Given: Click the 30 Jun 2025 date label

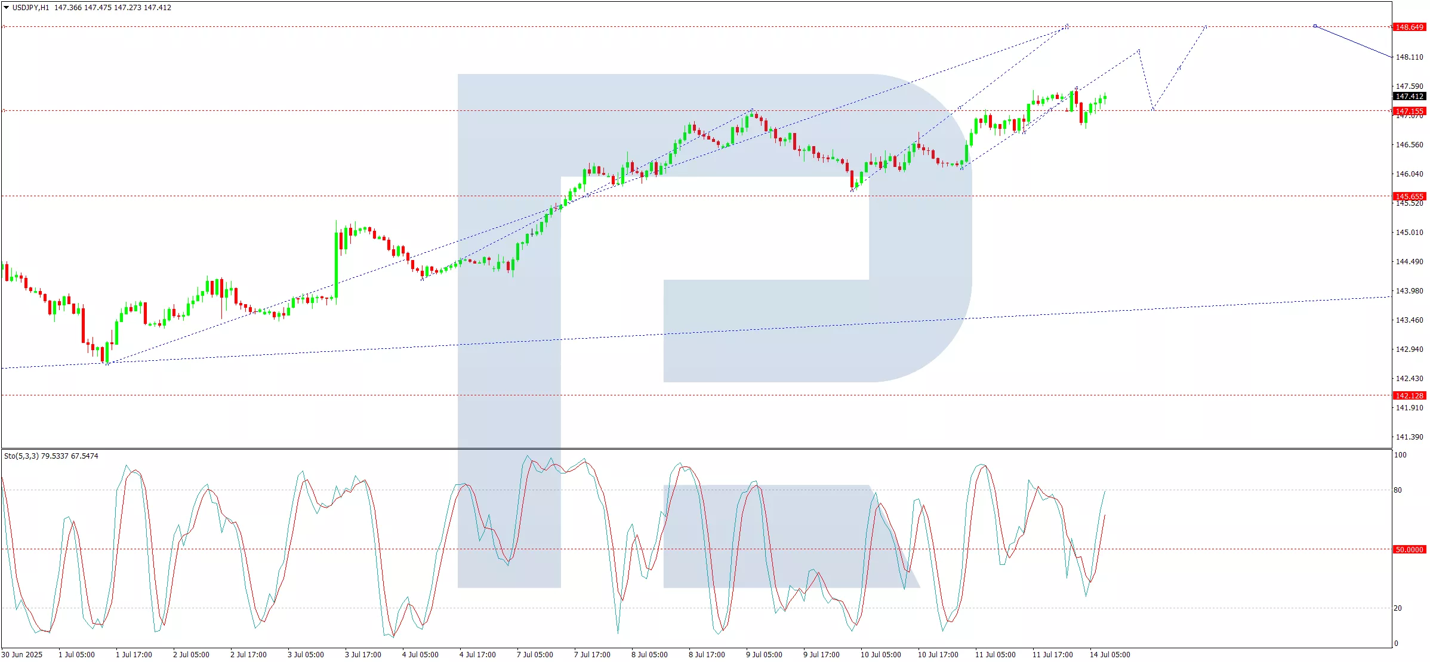Looking at the screenshot, I should 22,655.
